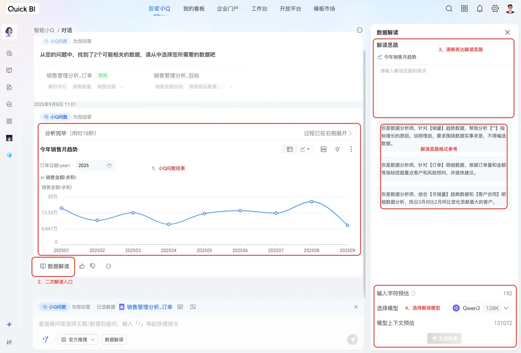Image resolution: width=521 pixels, height=353 pixels.
Task: Click the user profile avatar in top bar
Action: [x=510, y=9]
